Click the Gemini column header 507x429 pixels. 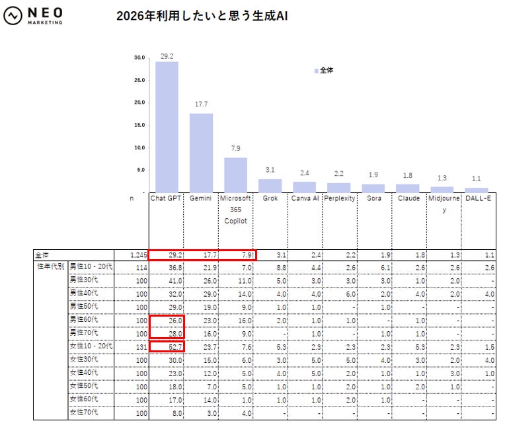(200, 198)
